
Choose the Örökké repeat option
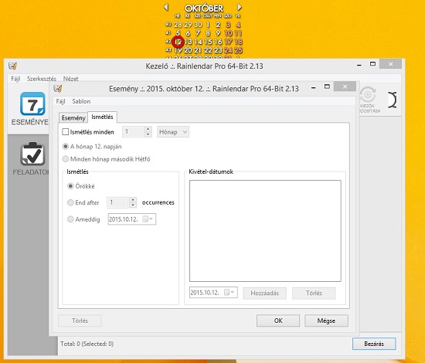click(x=70, y=186)
